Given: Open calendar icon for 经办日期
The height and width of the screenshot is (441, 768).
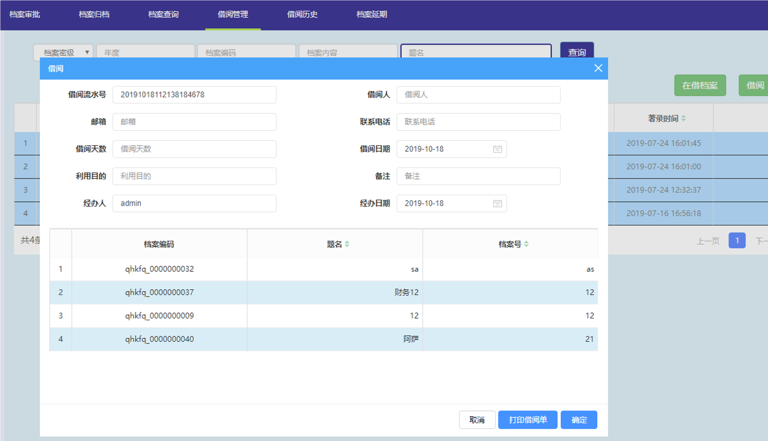Looking at the screenshot, I should 497,203.
